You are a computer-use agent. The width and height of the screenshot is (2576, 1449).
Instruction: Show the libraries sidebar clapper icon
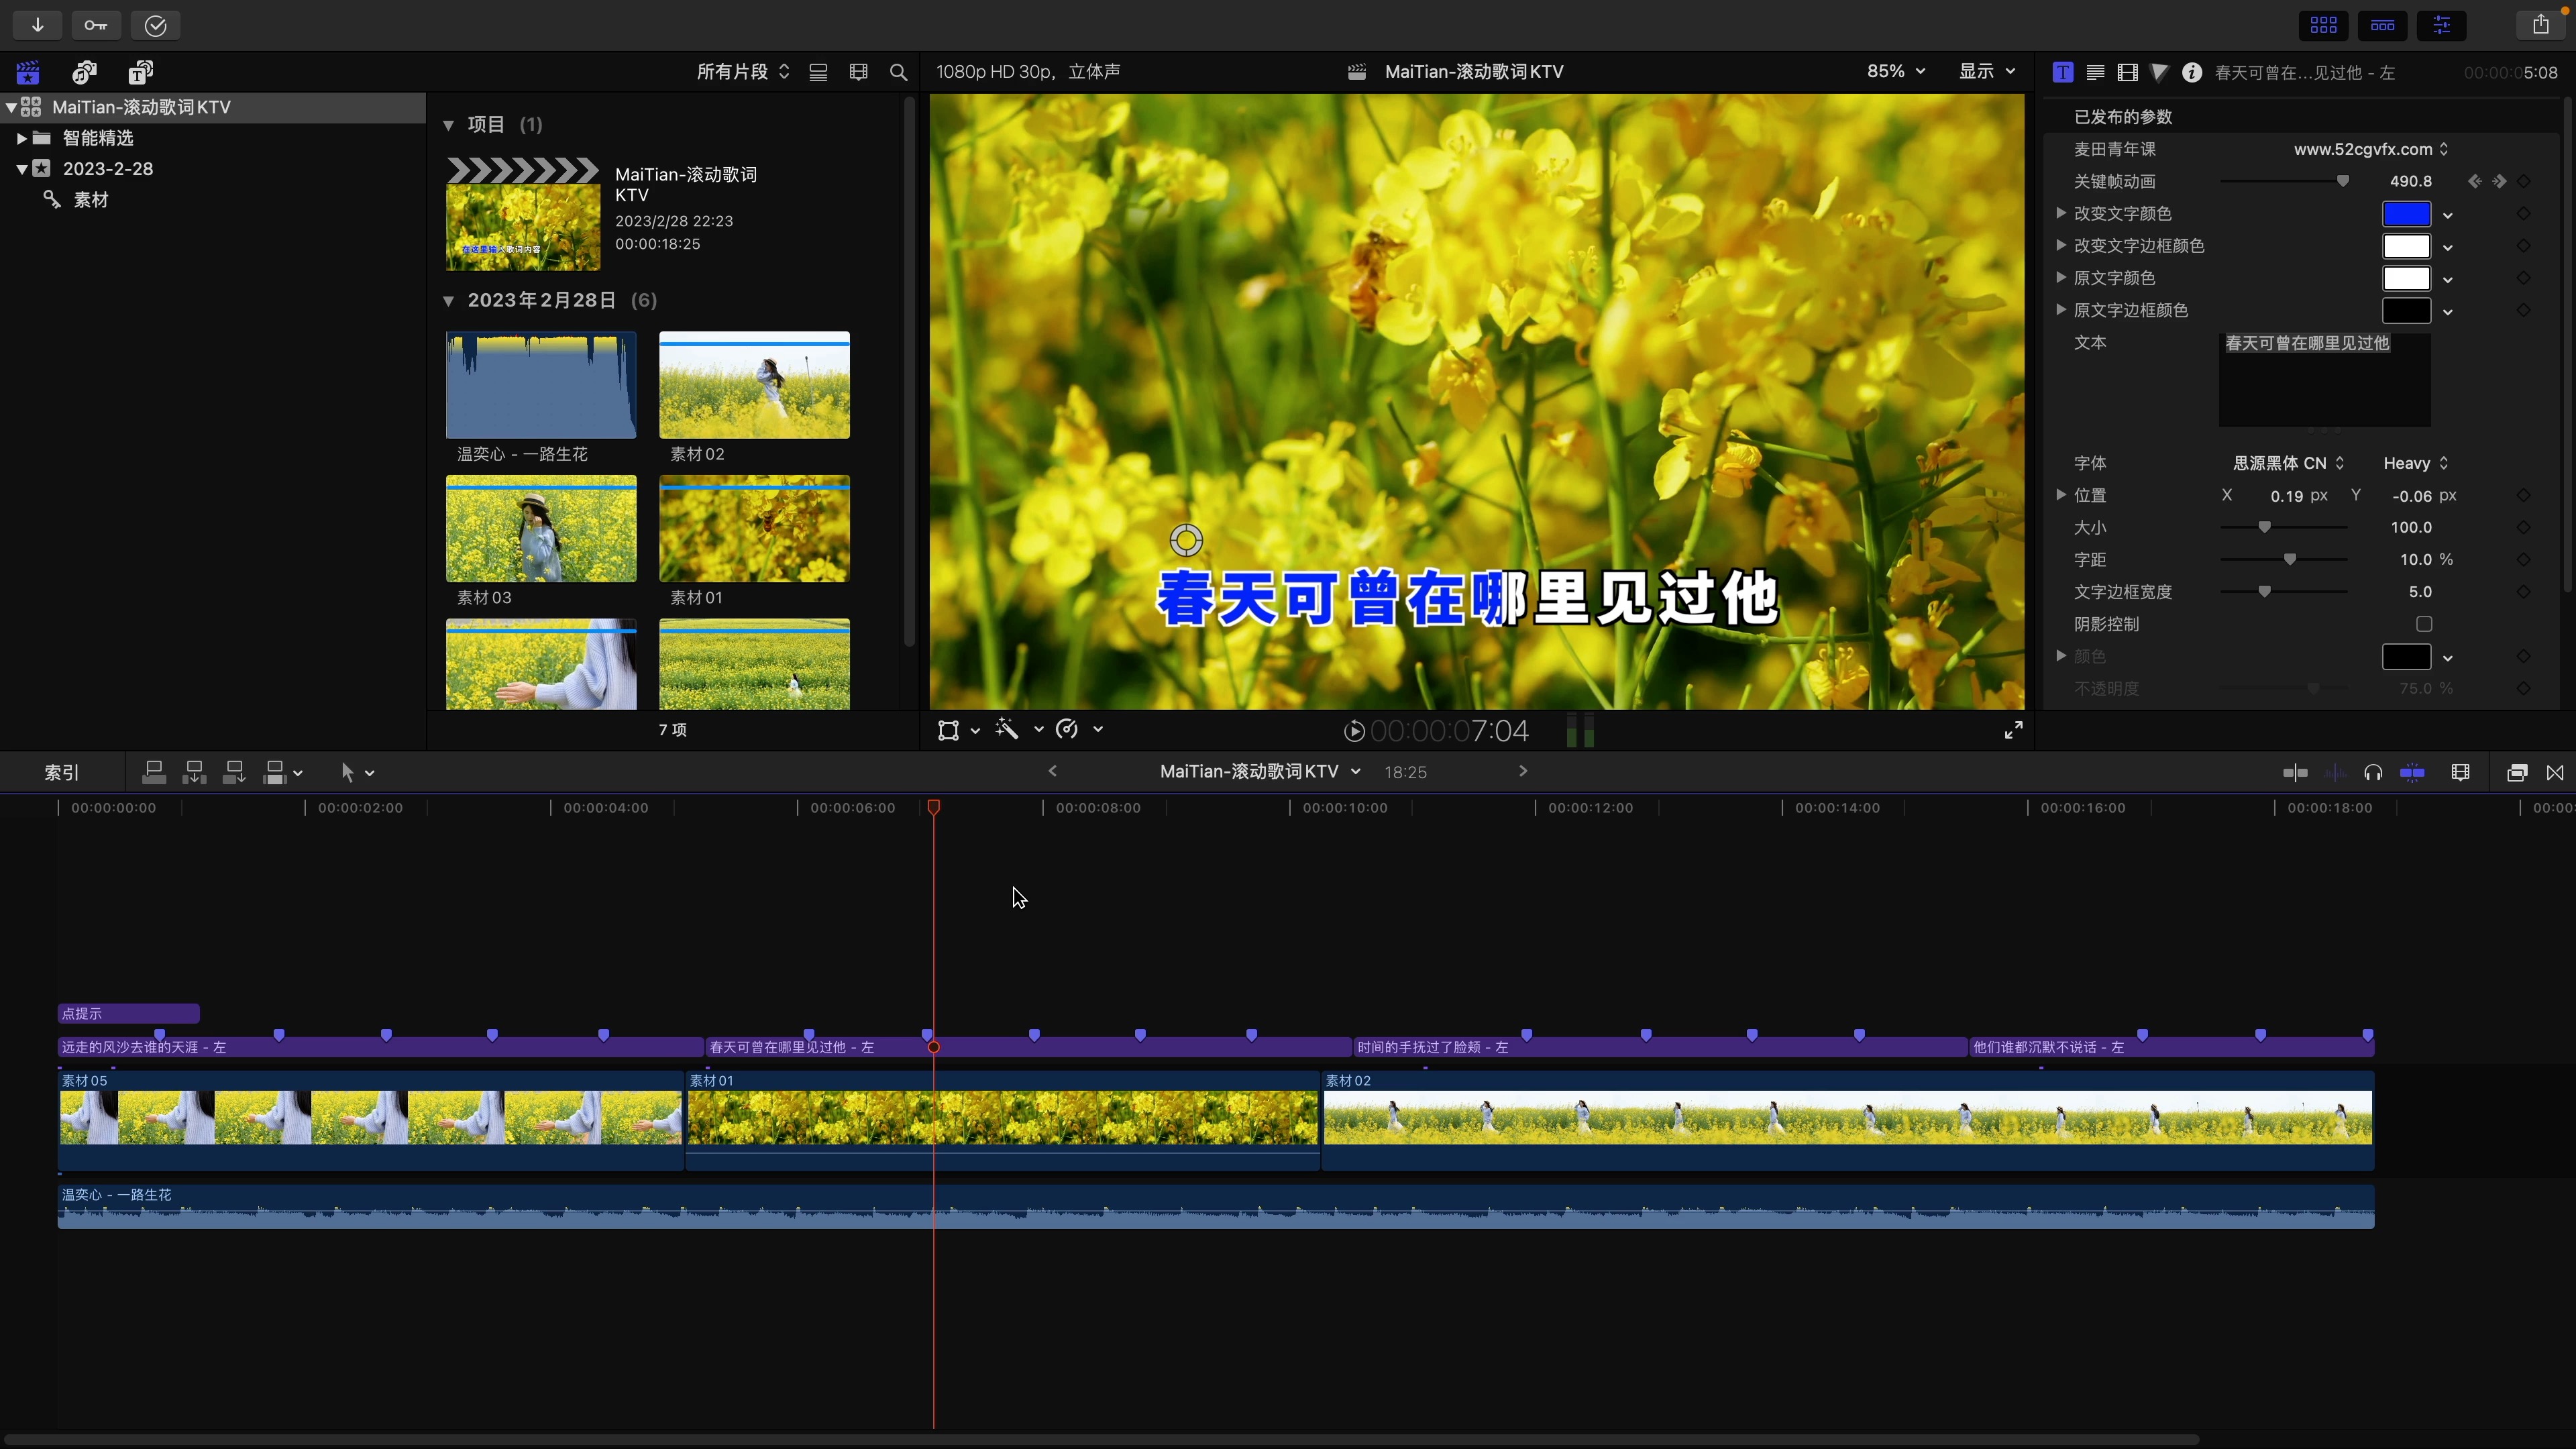tap(28, 72)
